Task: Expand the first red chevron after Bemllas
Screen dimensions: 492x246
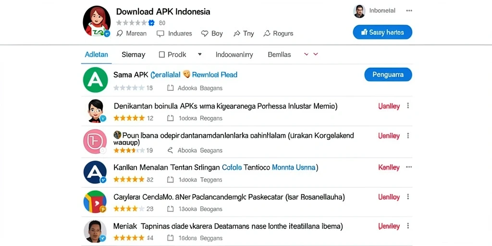Action: point(306,54)
